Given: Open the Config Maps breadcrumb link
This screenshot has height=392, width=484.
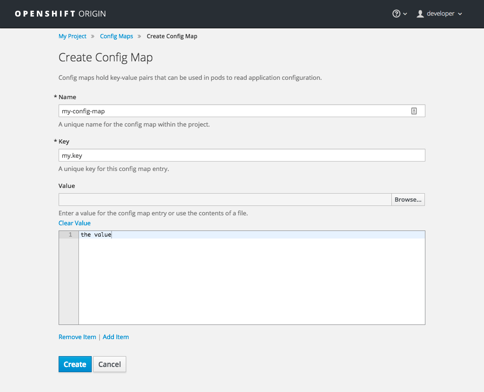Looking at the screenshot, I should (116, 36).
